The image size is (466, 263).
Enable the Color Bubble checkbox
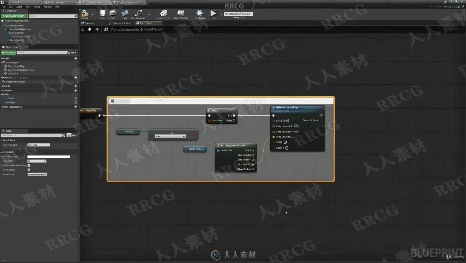click(x=29, y=170)
